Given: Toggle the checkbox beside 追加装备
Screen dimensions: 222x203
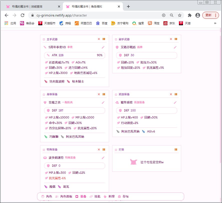Looking at the screenshot, I should (116, 94).
